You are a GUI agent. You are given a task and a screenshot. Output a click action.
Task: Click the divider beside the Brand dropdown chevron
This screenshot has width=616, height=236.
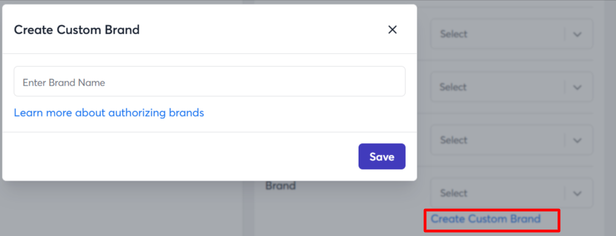565,193
